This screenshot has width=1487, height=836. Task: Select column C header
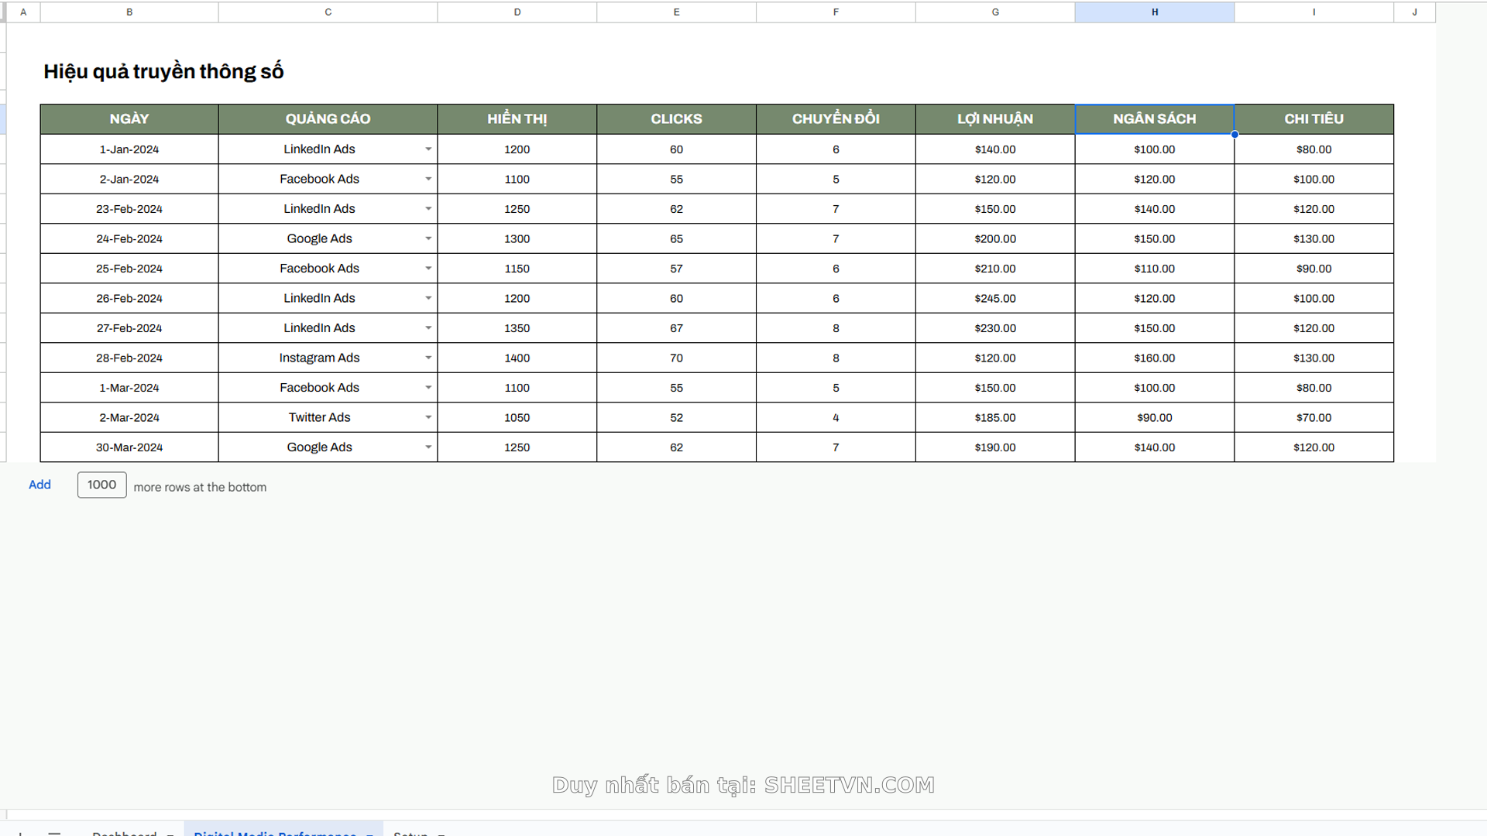(x=328, y=12)
